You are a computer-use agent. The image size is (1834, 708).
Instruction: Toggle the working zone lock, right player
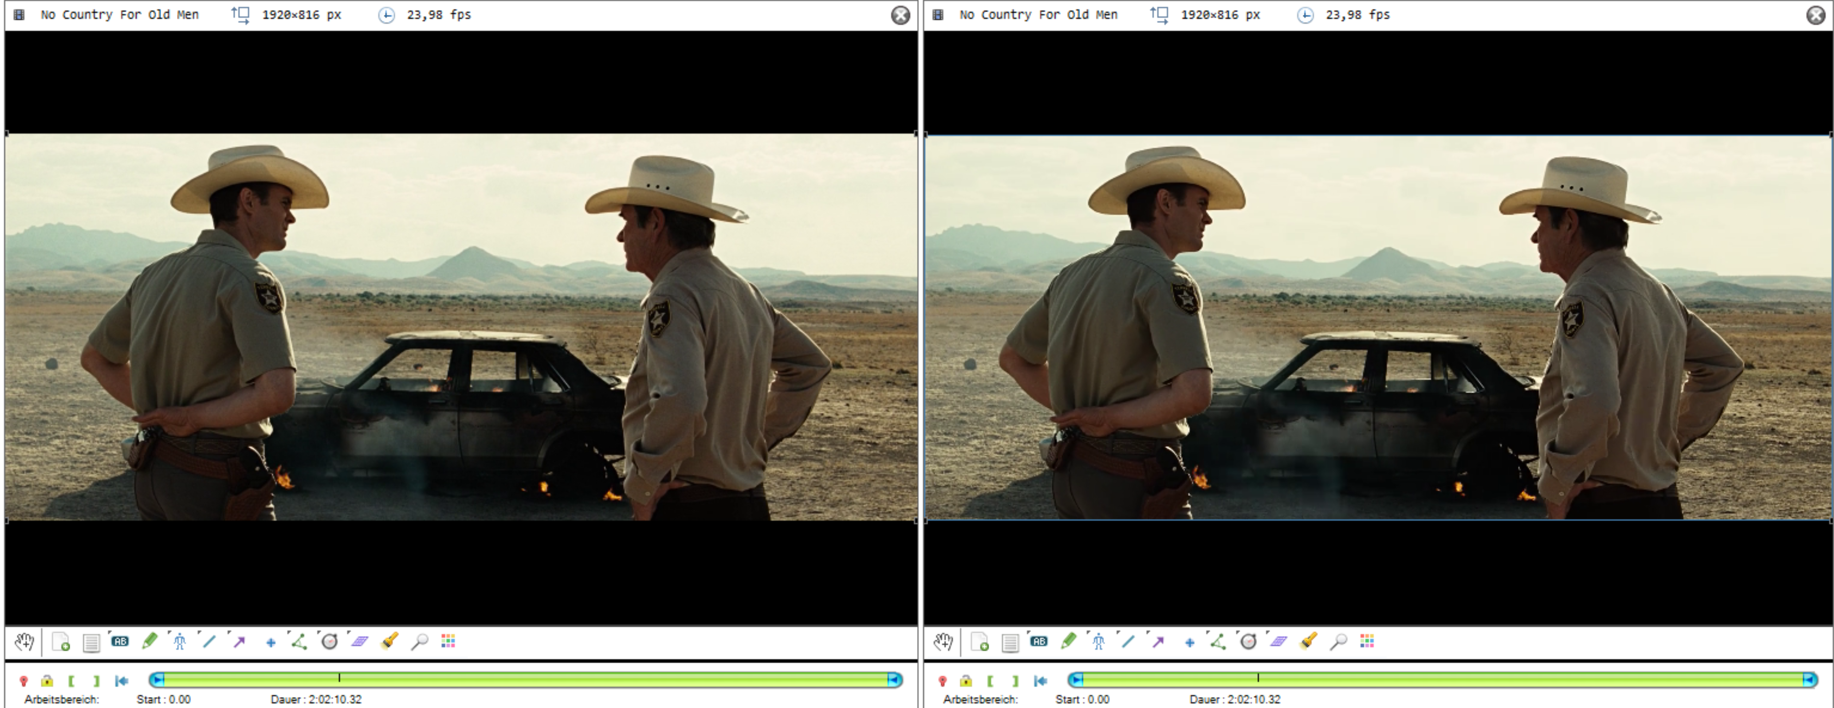[966, 681]
